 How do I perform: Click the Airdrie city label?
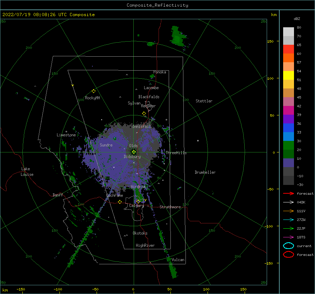(138, 187)
